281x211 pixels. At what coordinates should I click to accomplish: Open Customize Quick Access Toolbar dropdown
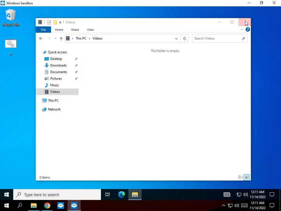click(60, 23)
